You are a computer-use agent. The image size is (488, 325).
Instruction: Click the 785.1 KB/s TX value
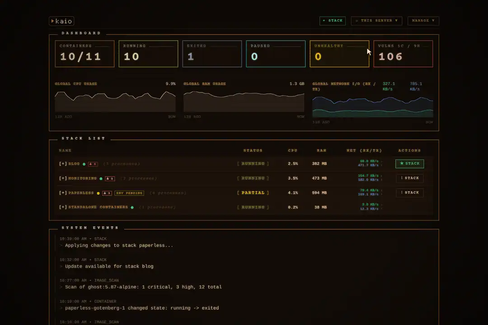coord(416,86)
